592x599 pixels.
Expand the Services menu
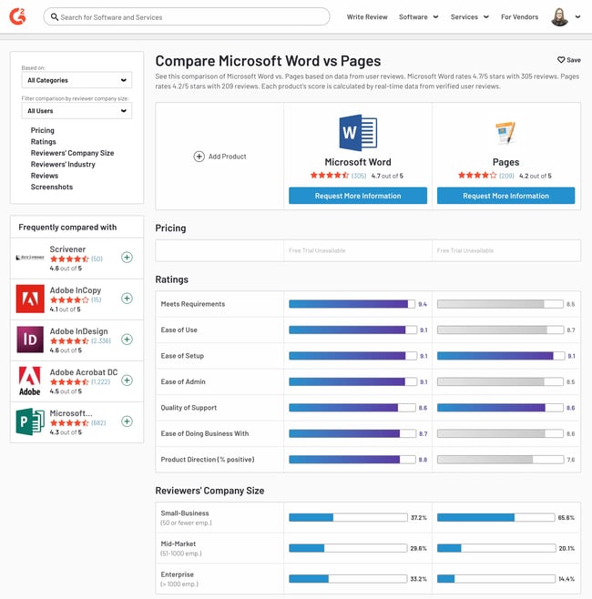point(470,16)
